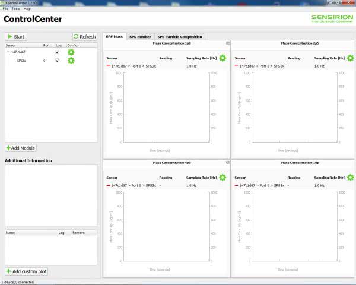Click settings gear in Mass Concentration 4p0 plot
This screenshot has width=356, height=285.
[x=223, y=178]
